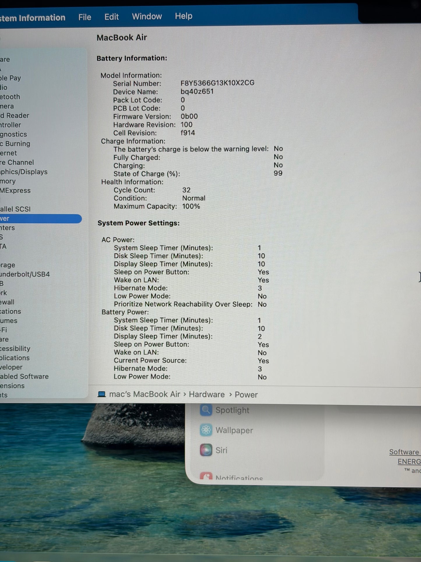Select the highlighted Power sidebar item

point(41,218)
